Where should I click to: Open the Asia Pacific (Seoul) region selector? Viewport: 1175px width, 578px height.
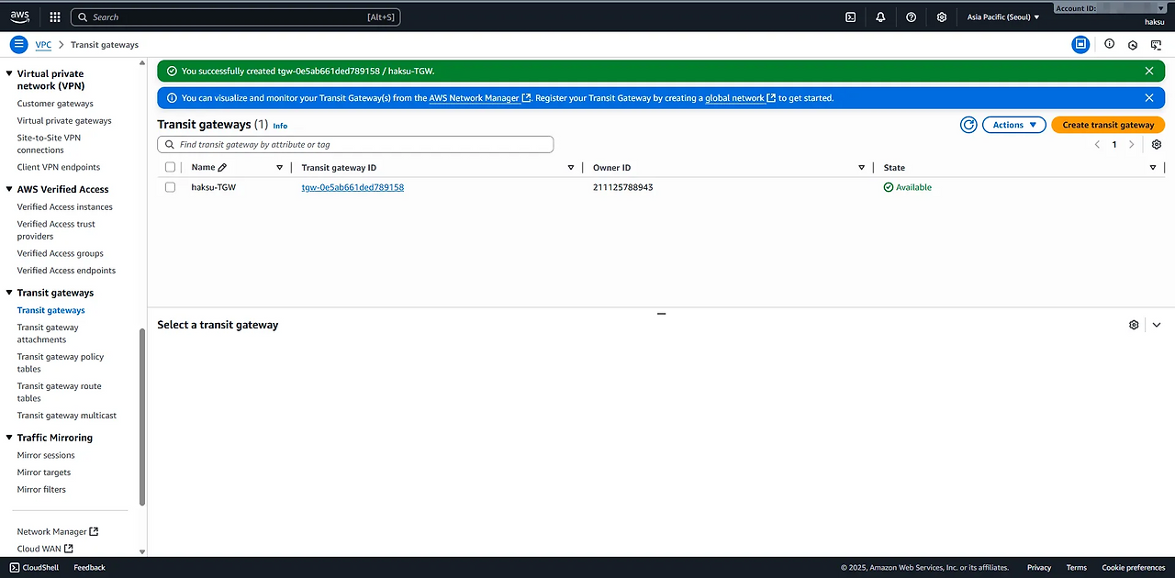[1003, 17]
